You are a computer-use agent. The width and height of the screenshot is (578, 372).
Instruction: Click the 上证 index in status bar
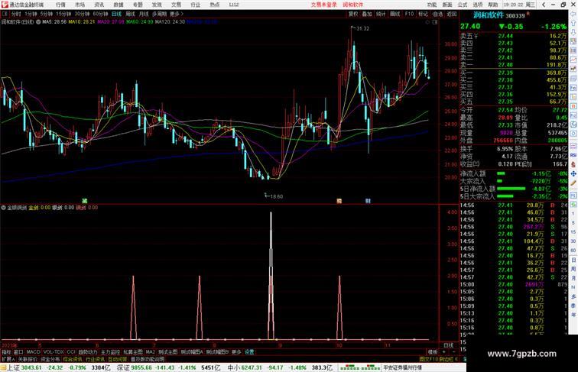[13, 367]
